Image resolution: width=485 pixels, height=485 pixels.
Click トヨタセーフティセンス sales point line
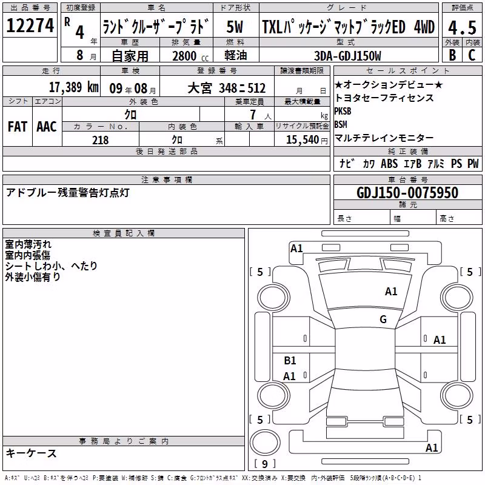384,98
